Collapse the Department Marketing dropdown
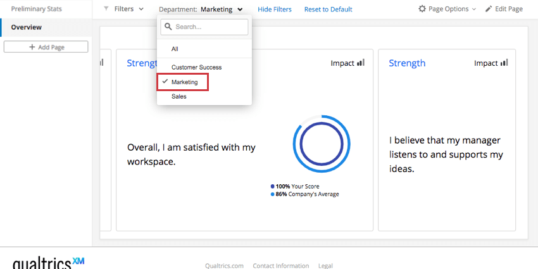Image resolution: width=538 pixels, height=269 pixels. (x=201, y=9)
